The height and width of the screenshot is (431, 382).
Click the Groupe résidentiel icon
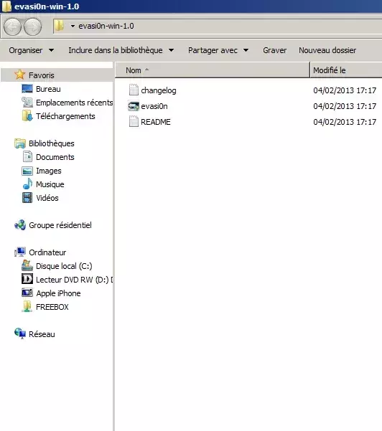[x=20, y=225]
